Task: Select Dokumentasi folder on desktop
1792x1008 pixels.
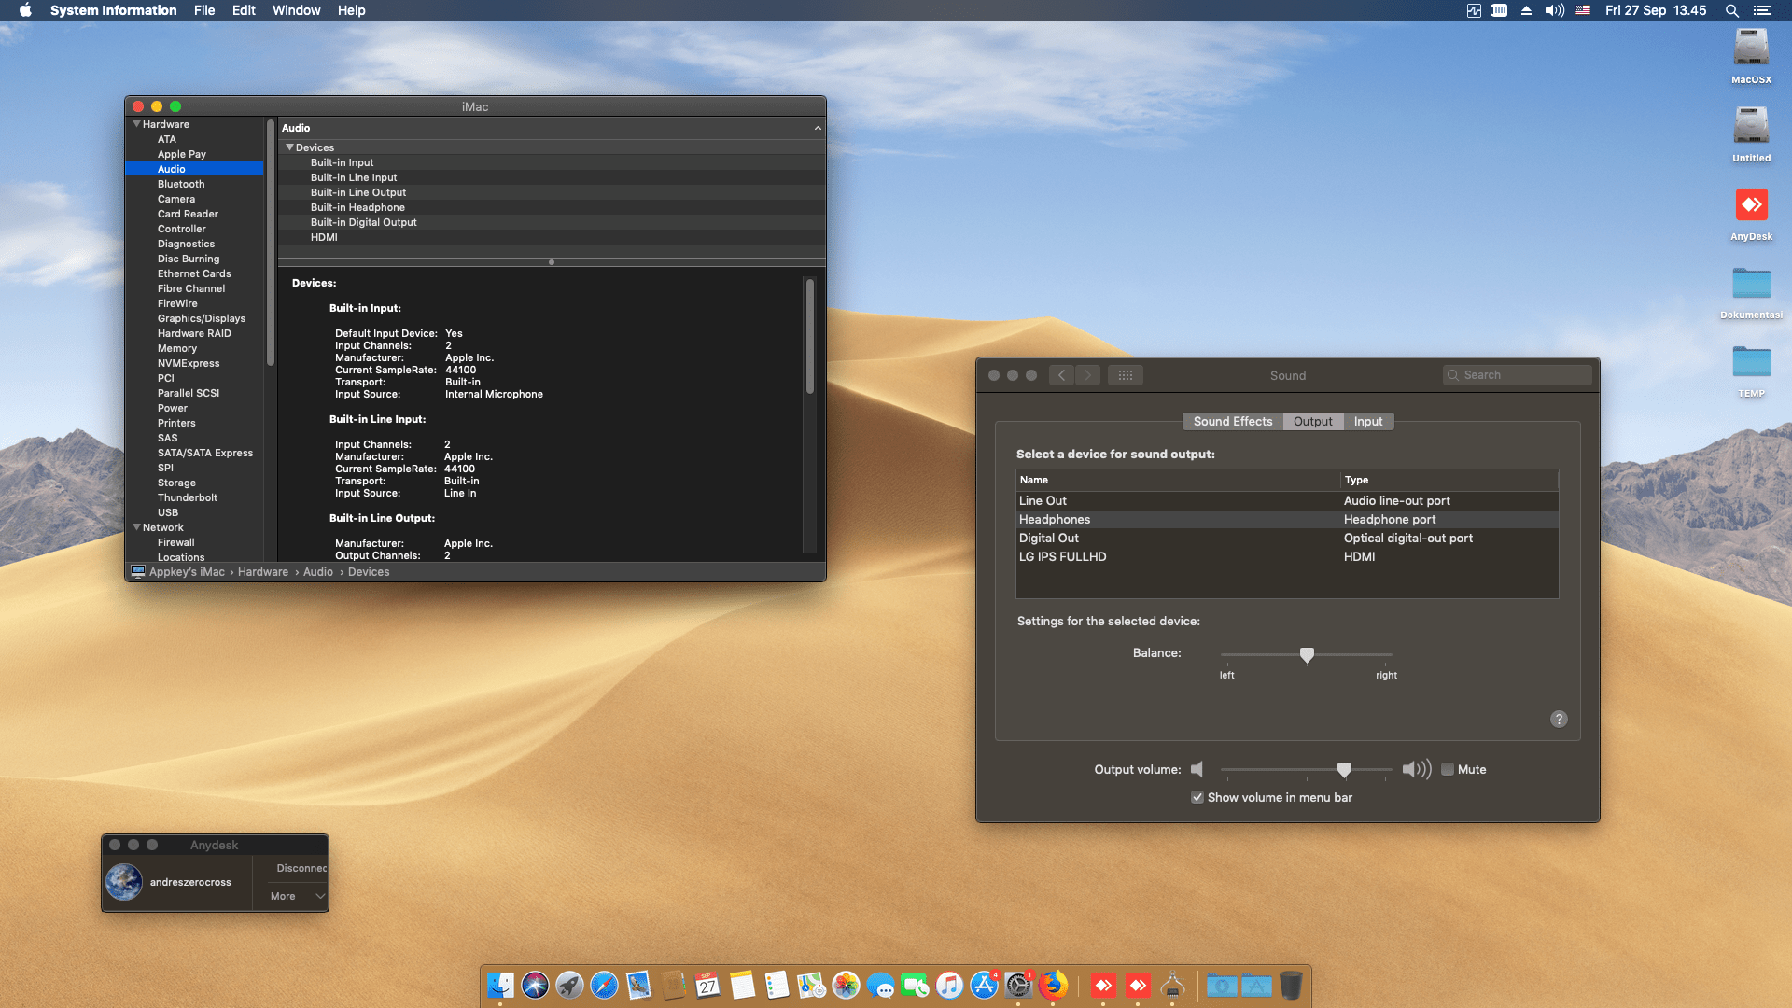Action: [1751, 283]
